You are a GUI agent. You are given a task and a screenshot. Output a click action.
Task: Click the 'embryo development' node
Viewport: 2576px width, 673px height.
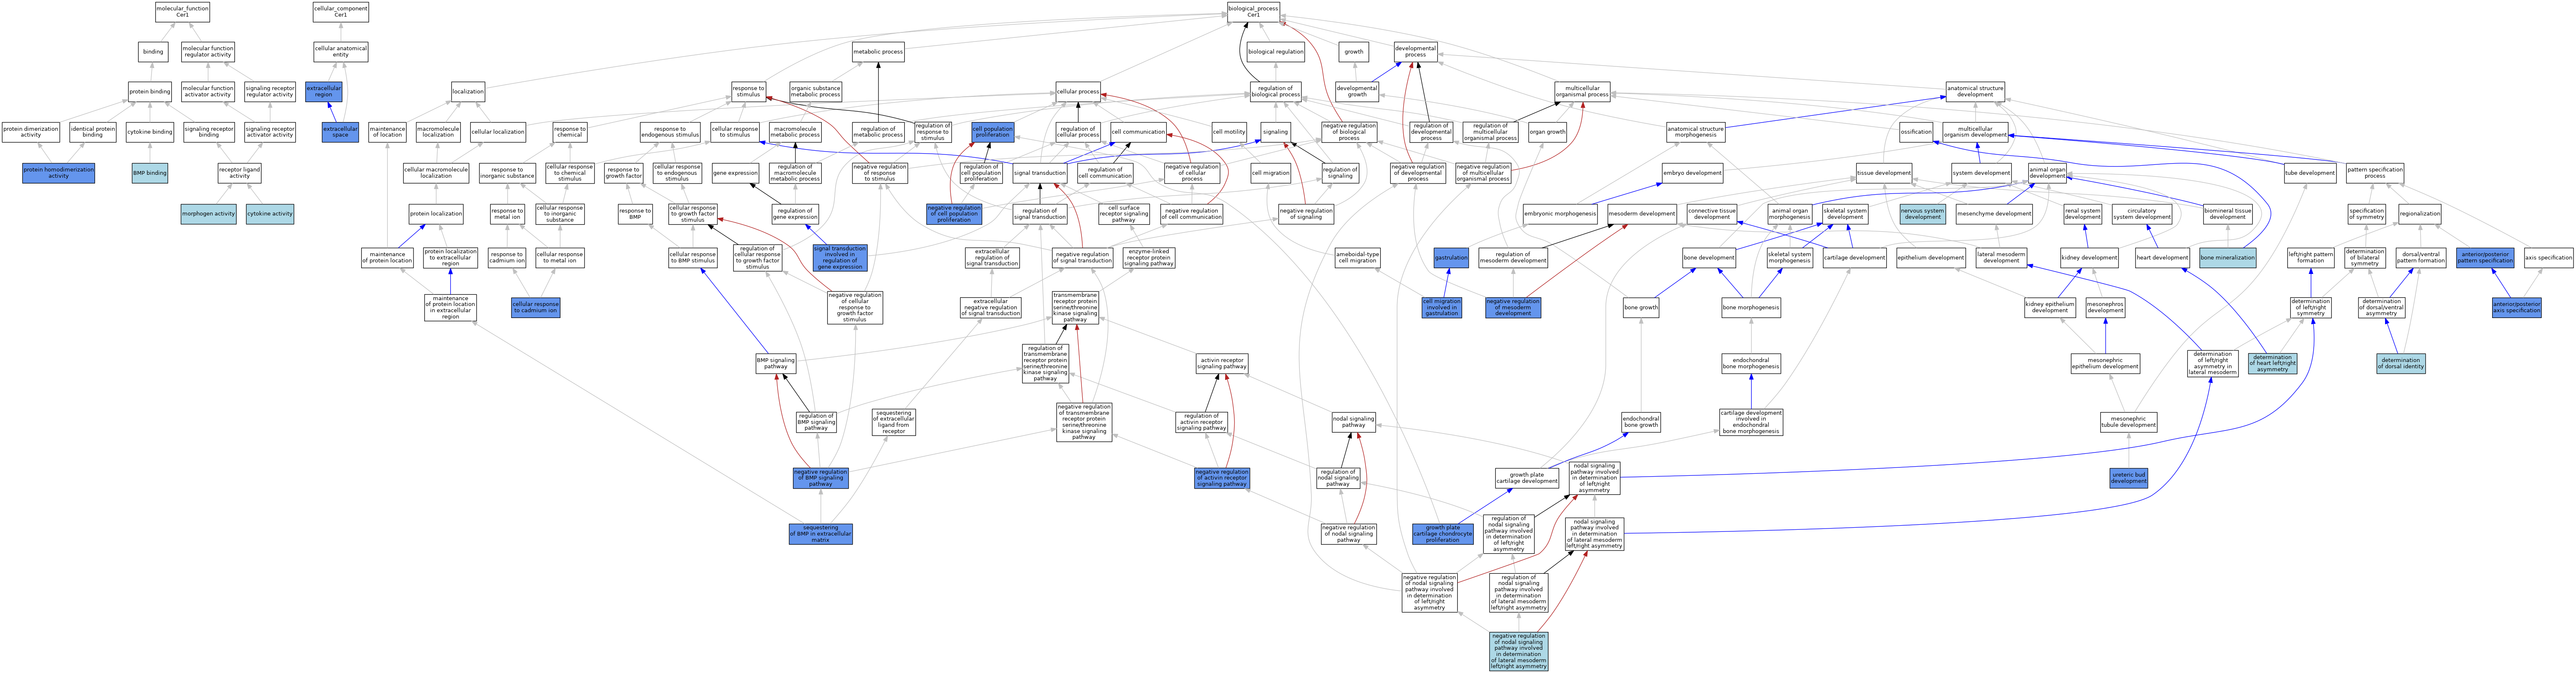tap(1693, 173)
